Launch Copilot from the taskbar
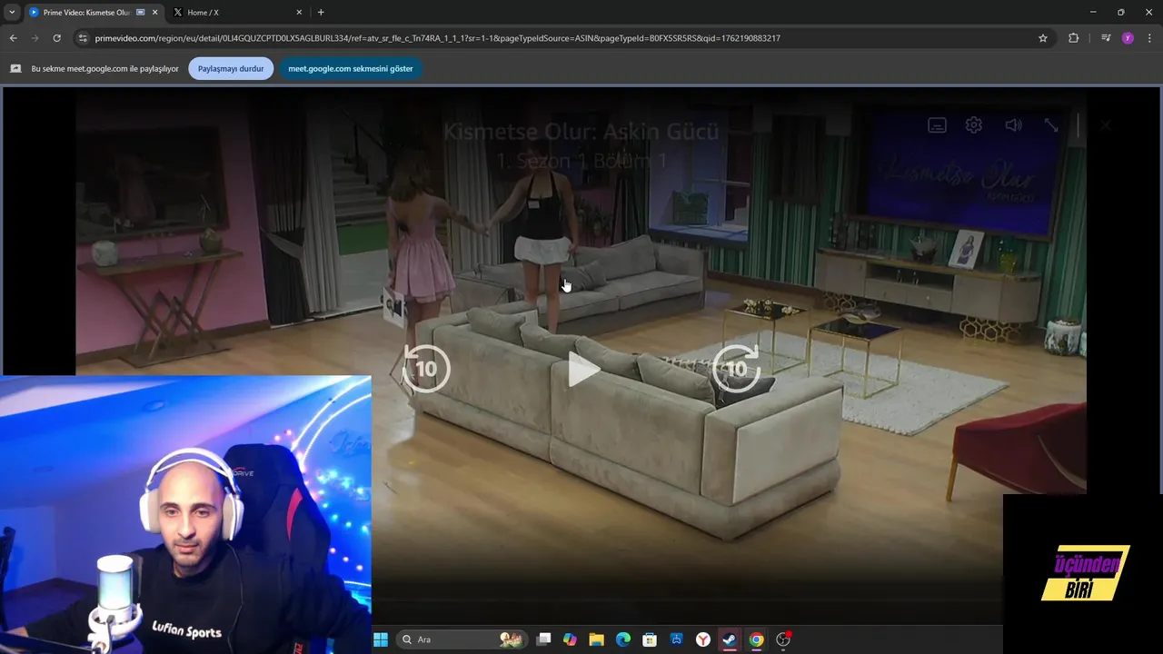The image size is (1163, 654). pyautogui.click(x=570, y=639)
